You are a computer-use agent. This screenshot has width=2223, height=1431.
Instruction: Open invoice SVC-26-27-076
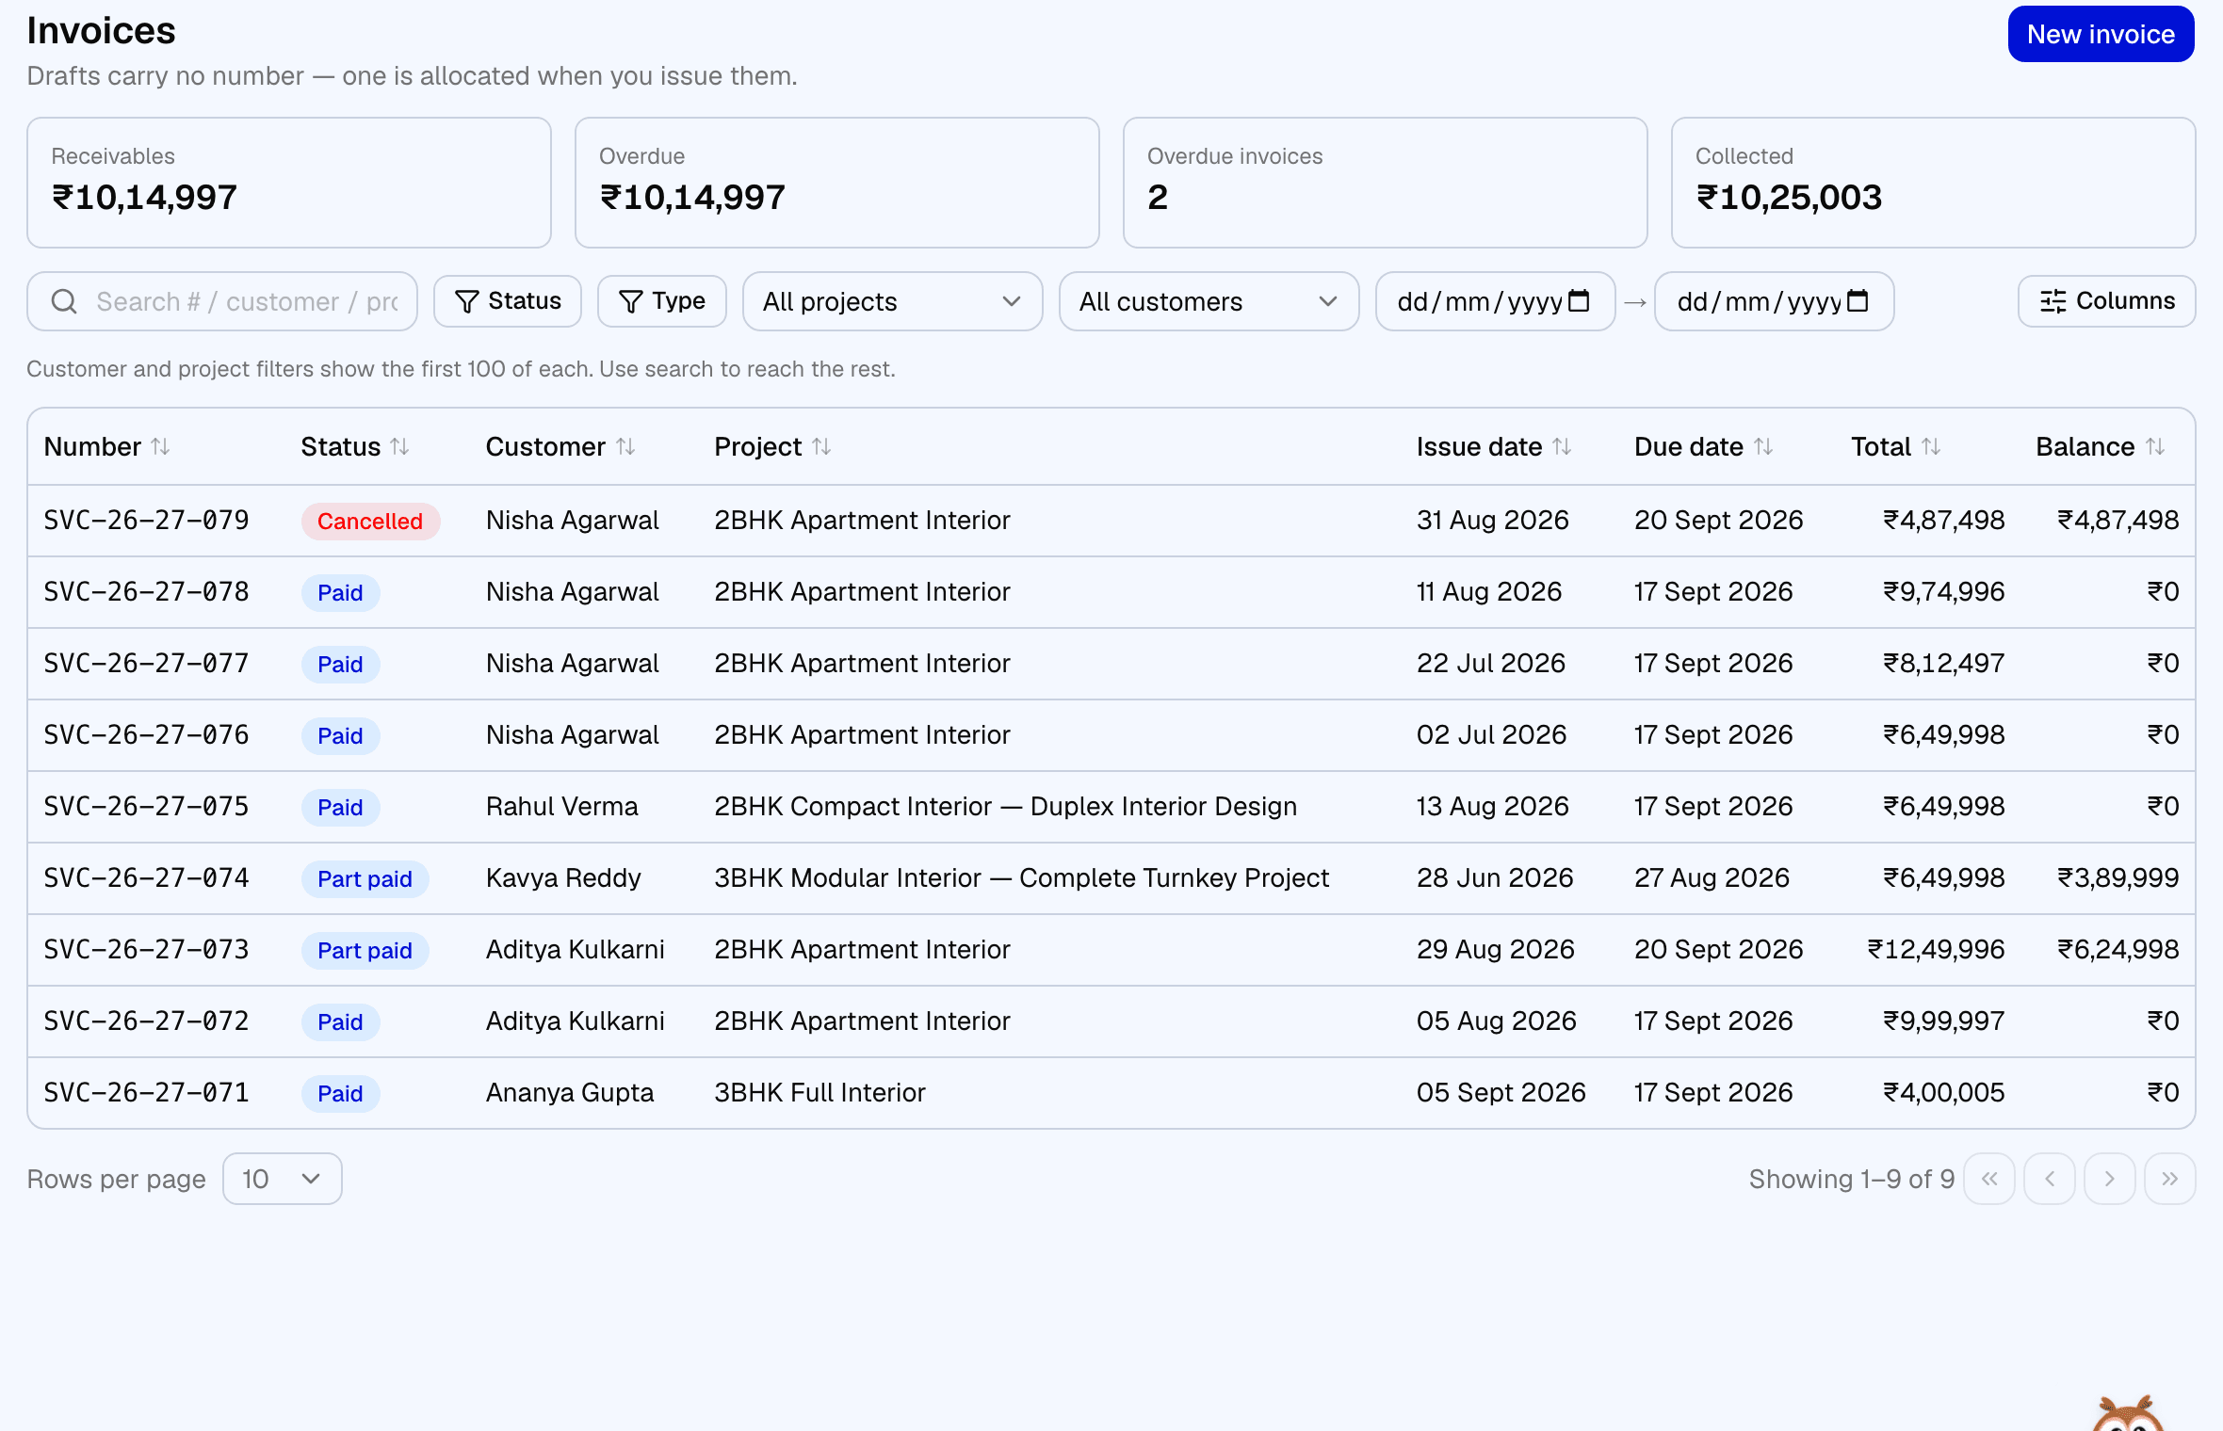tap(146, 734)
